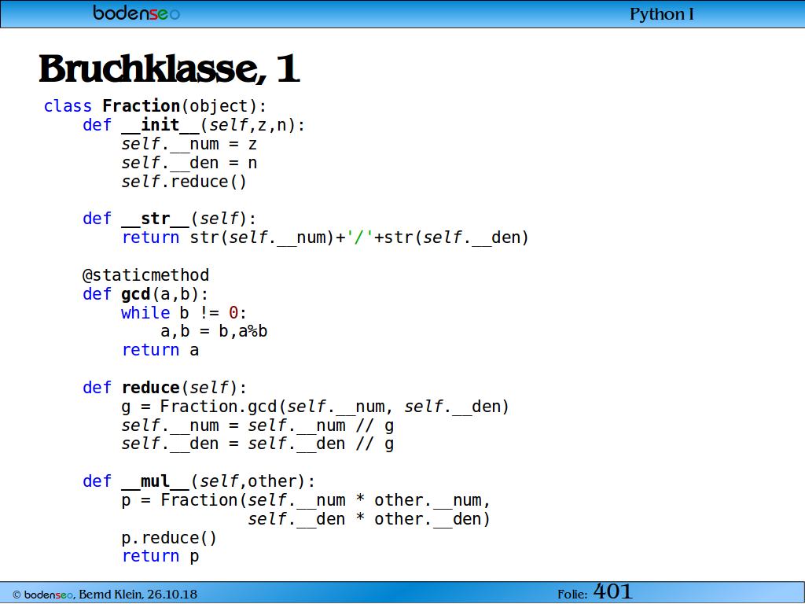Click the 'a,b = b,a%b' line

pyautogui.click(x=214, y=331)
